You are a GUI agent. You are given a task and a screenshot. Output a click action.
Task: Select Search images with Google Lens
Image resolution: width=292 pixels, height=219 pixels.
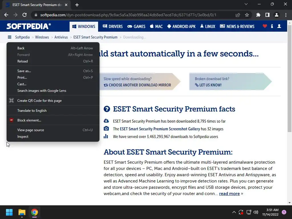pos(53,91)
